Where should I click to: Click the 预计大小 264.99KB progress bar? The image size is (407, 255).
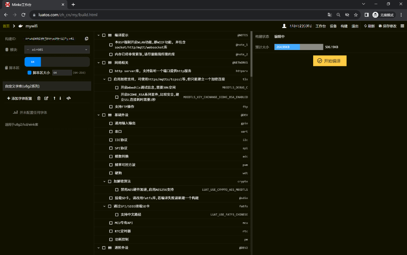298,47
